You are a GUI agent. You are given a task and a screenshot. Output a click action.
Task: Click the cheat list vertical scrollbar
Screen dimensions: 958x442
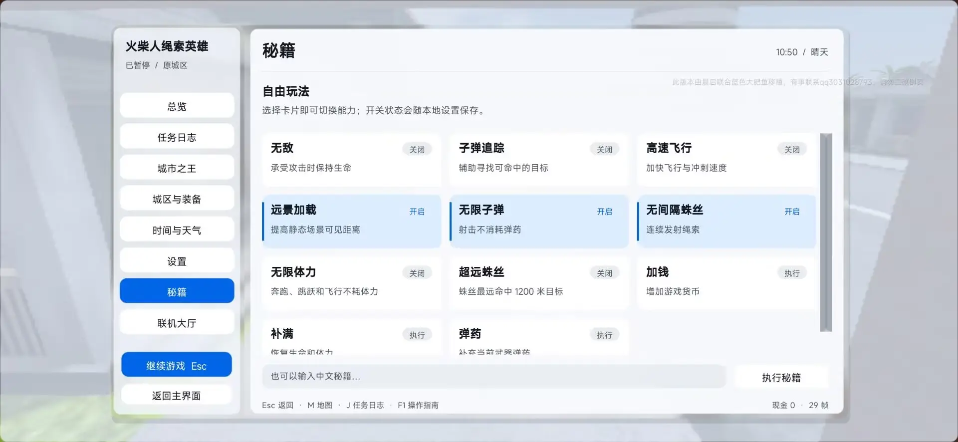[x=826, y=232]
